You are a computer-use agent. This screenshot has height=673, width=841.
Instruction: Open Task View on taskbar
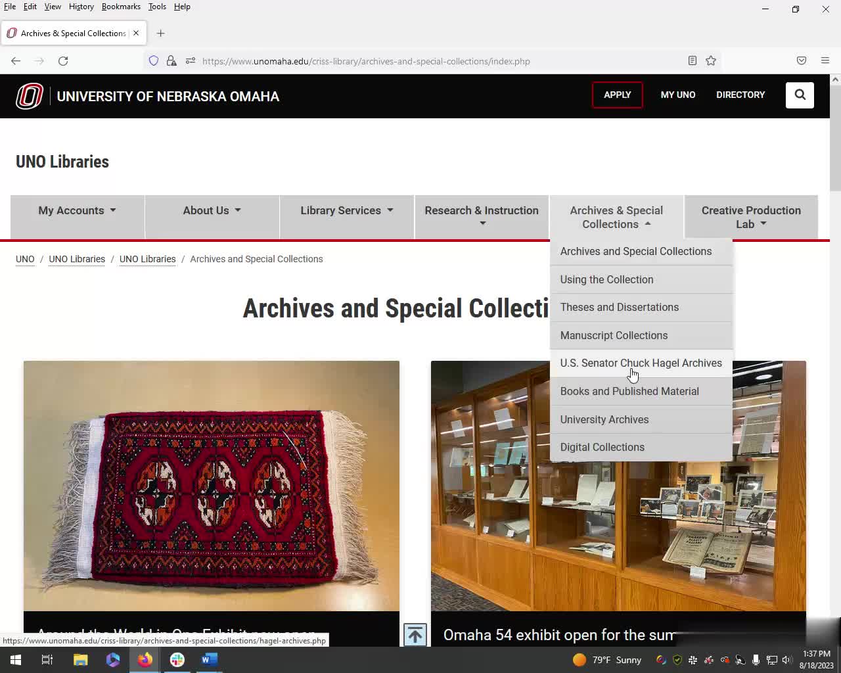point(47,660)
